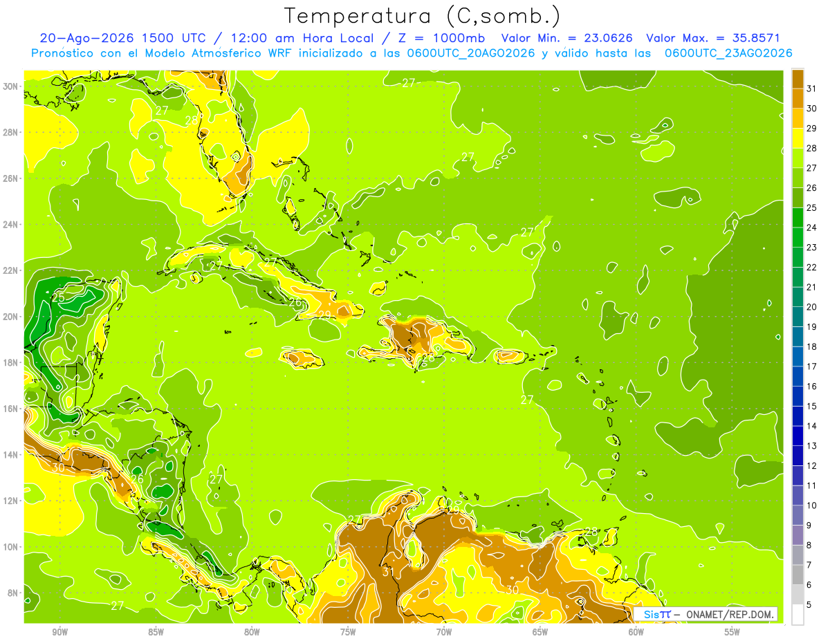
Task: Click the 22N latitude axis label
Action: click(x=10, y=270)
